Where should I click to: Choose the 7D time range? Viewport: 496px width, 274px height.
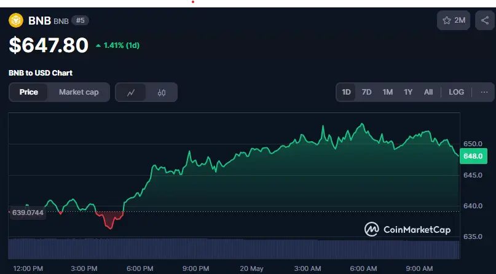click(x=367, y=92)
